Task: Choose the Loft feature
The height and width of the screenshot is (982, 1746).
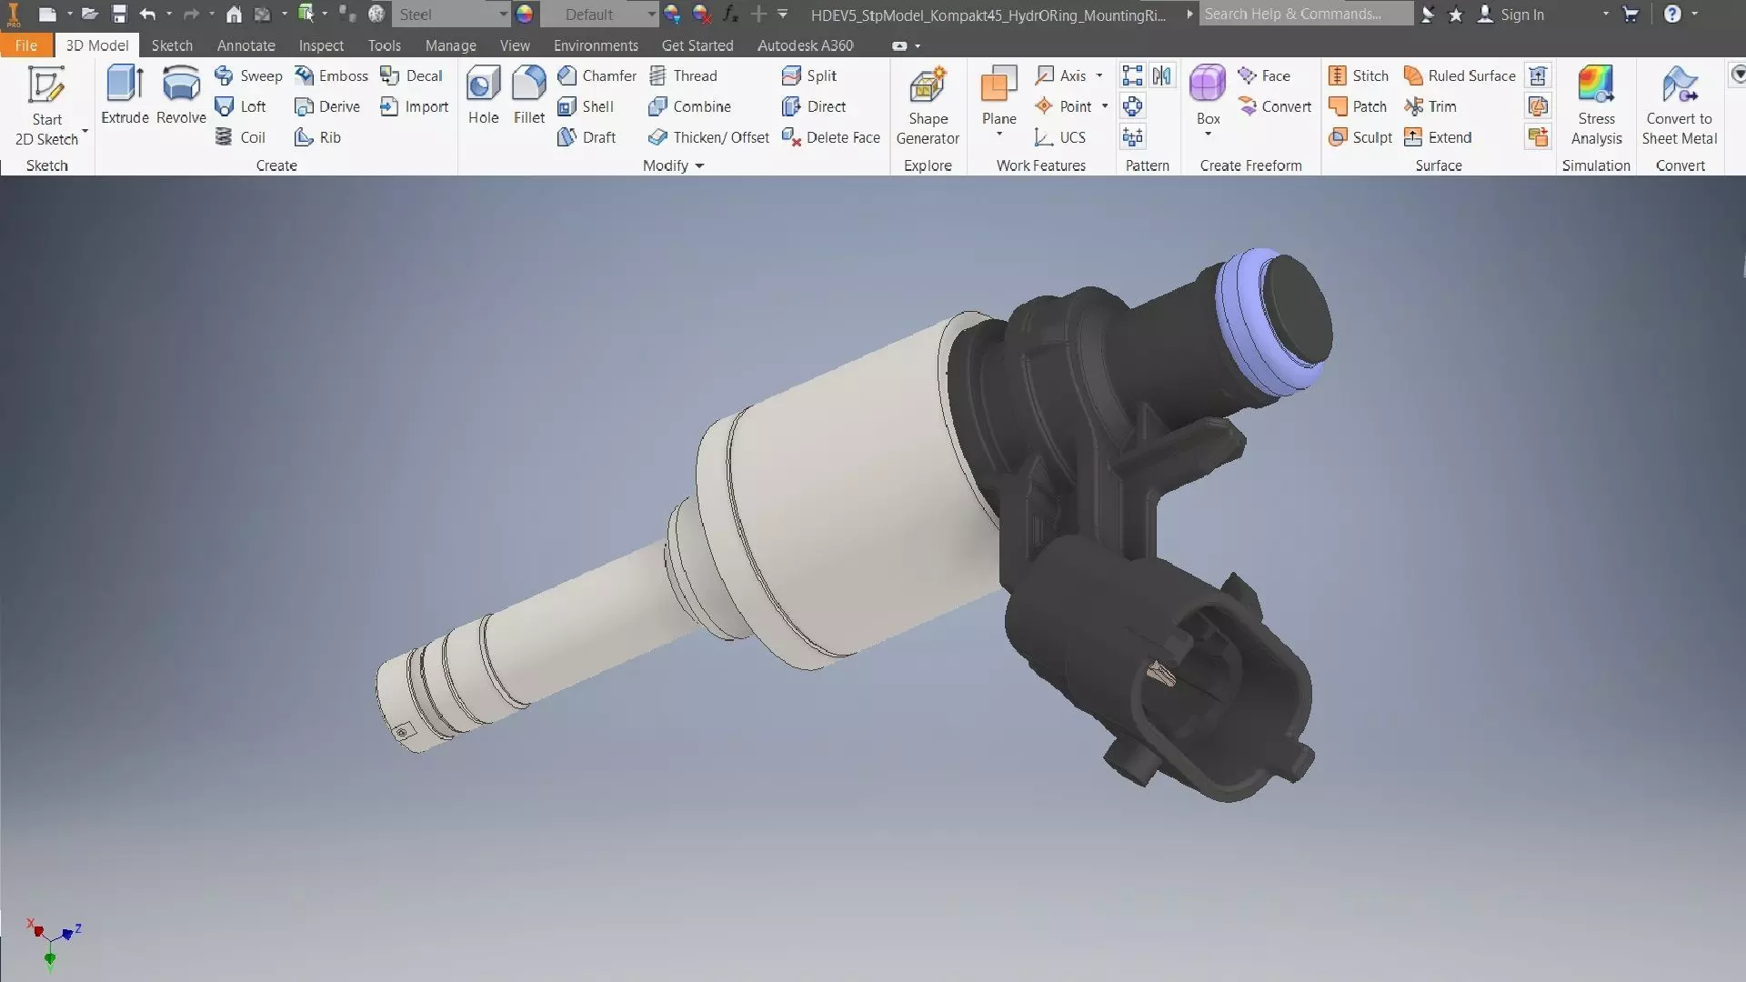Action: coord(240,106)
